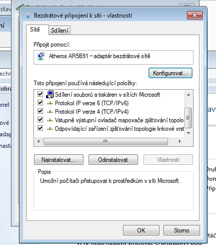Click the Nainstalovat button
The image size is (216, 245).
click(58, 160)
